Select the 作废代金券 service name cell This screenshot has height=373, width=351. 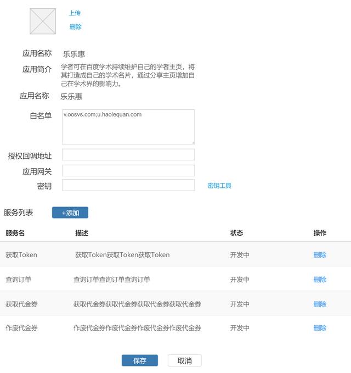click(x=21, y=328)
